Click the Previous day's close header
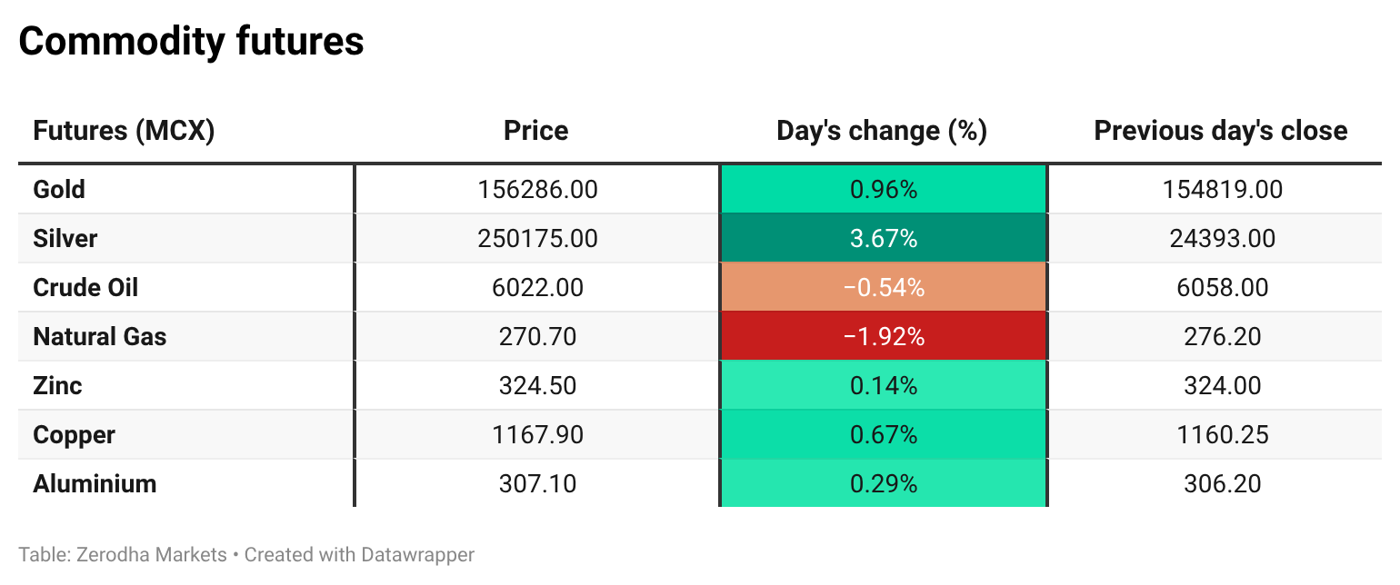Screen dimensions: 1400x585 1220,131
